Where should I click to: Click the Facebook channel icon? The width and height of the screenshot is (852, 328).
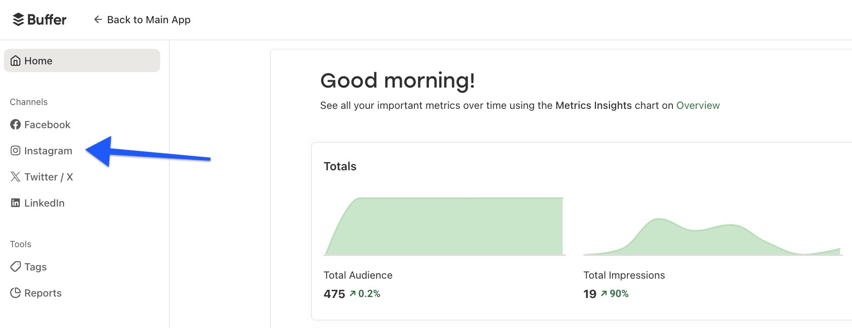click(15, 125)
